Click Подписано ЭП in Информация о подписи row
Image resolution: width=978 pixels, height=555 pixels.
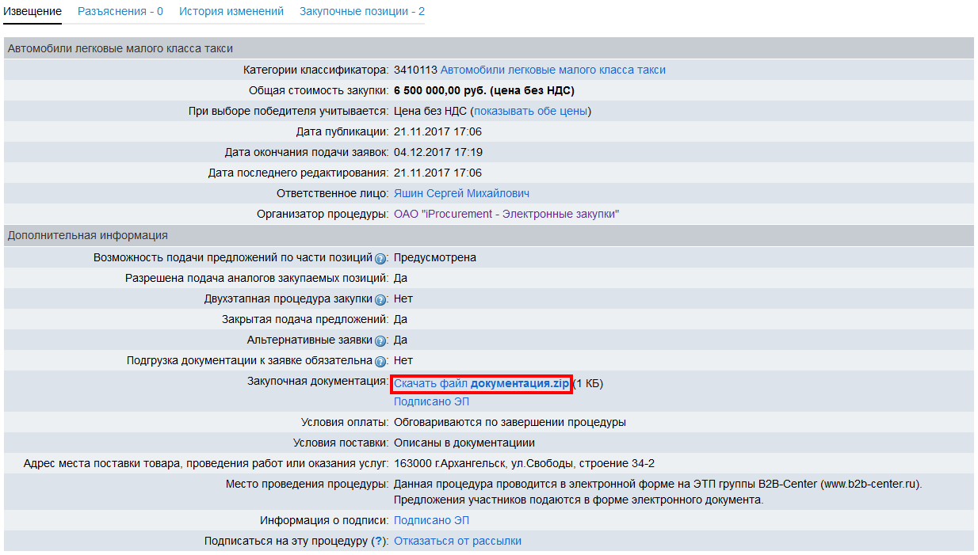tap(431, 521)
